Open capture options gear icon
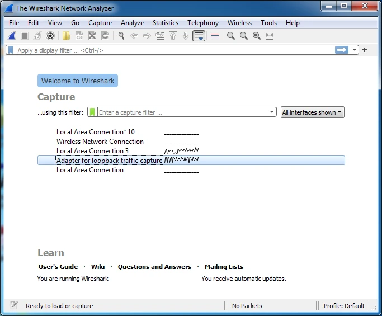The height and width of the screenshot is (316, 382). coord(50,36)
